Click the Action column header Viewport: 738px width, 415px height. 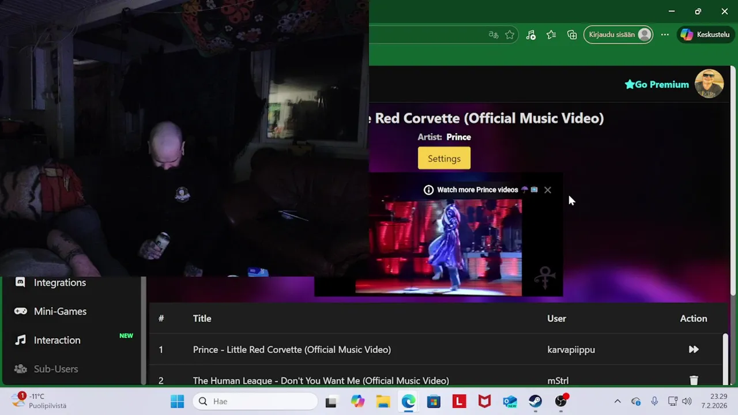point(694,318)
